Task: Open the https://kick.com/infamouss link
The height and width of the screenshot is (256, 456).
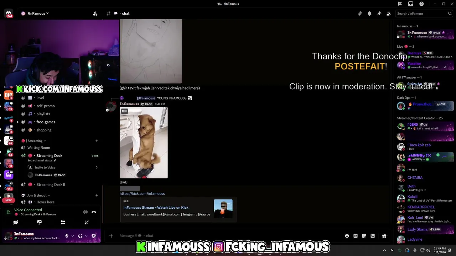Action: point(142,194)
